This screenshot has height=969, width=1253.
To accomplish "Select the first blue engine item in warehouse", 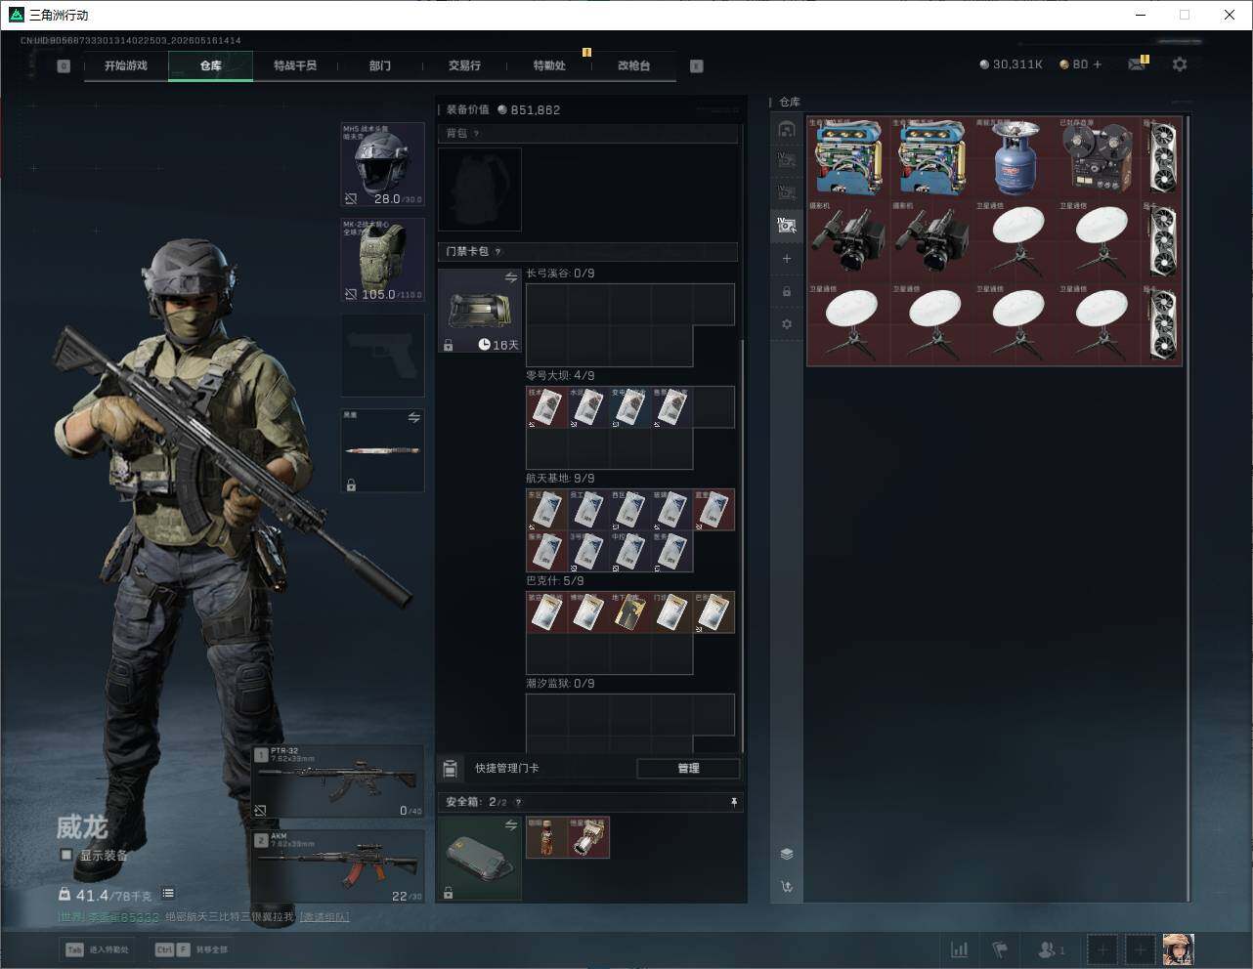I will [x=849, y=158].
